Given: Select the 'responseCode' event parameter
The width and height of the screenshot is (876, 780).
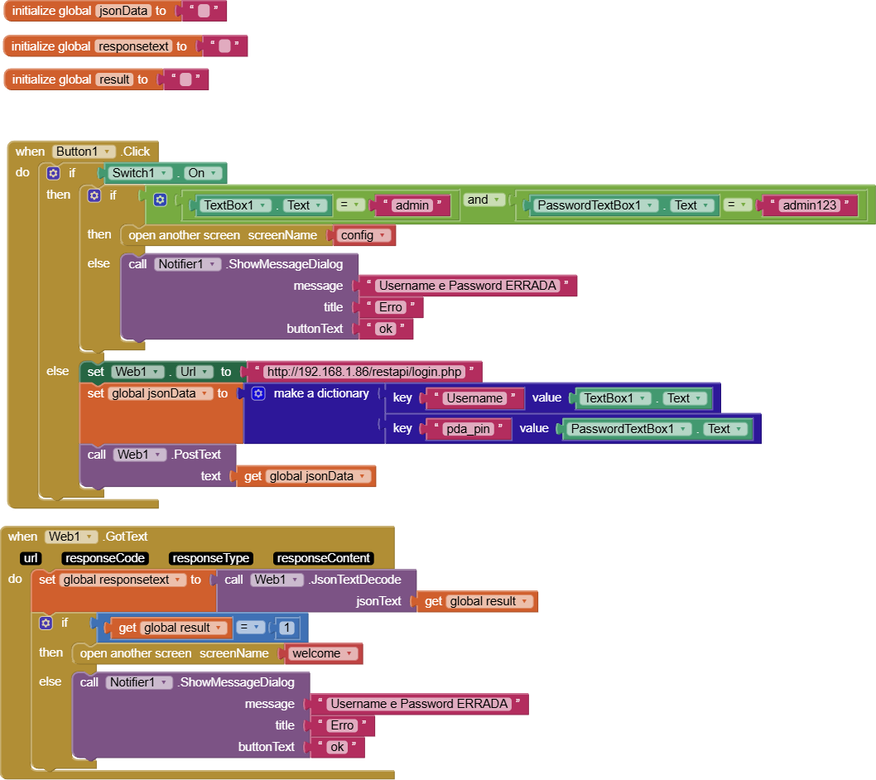Looking at the screenshot, I should coord(105,558).
